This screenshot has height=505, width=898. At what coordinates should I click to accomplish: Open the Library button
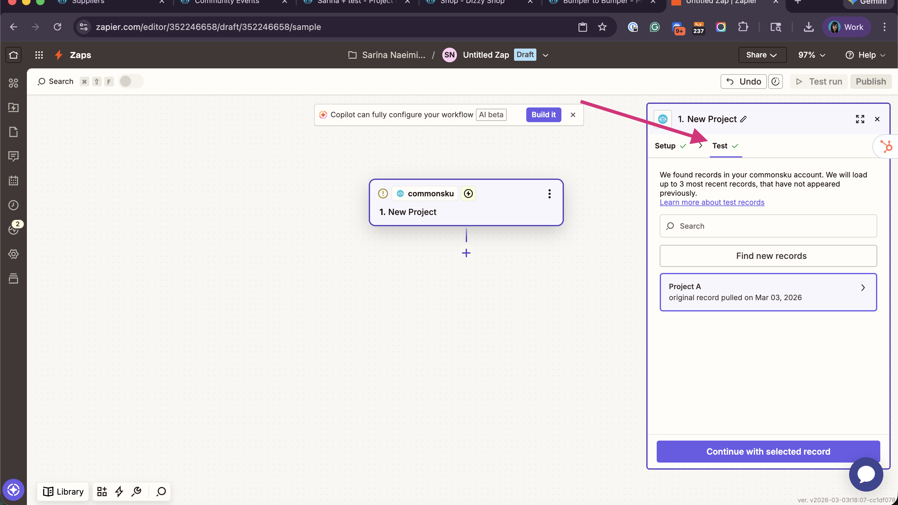63,491
